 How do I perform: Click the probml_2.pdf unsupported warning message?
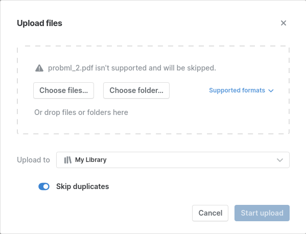pyautogui.click(x=132, y=68)
